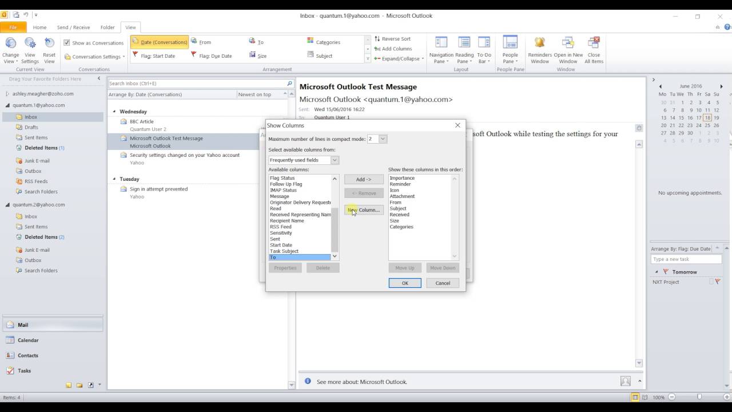Click Expand/Collapse in ribbon

399,58
